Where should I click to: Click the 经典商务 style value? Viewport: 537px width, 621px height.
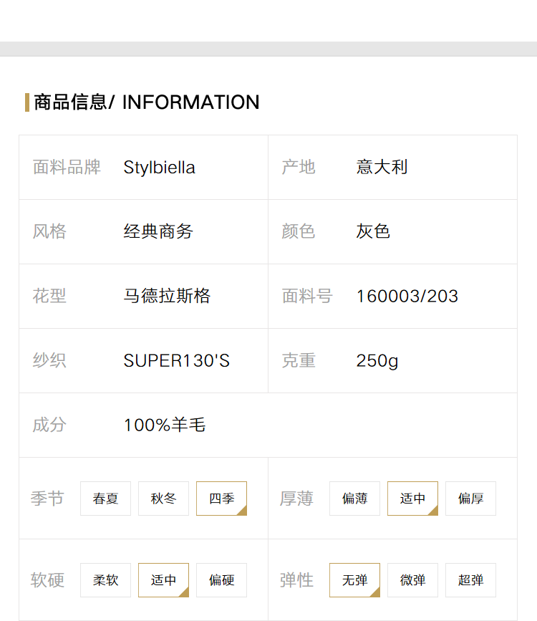coord(158,231)
